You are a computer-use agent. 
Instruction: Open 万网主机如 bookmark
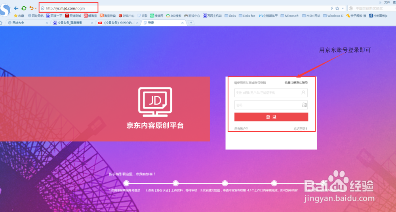pyautogui.click(x=212, y=16)
